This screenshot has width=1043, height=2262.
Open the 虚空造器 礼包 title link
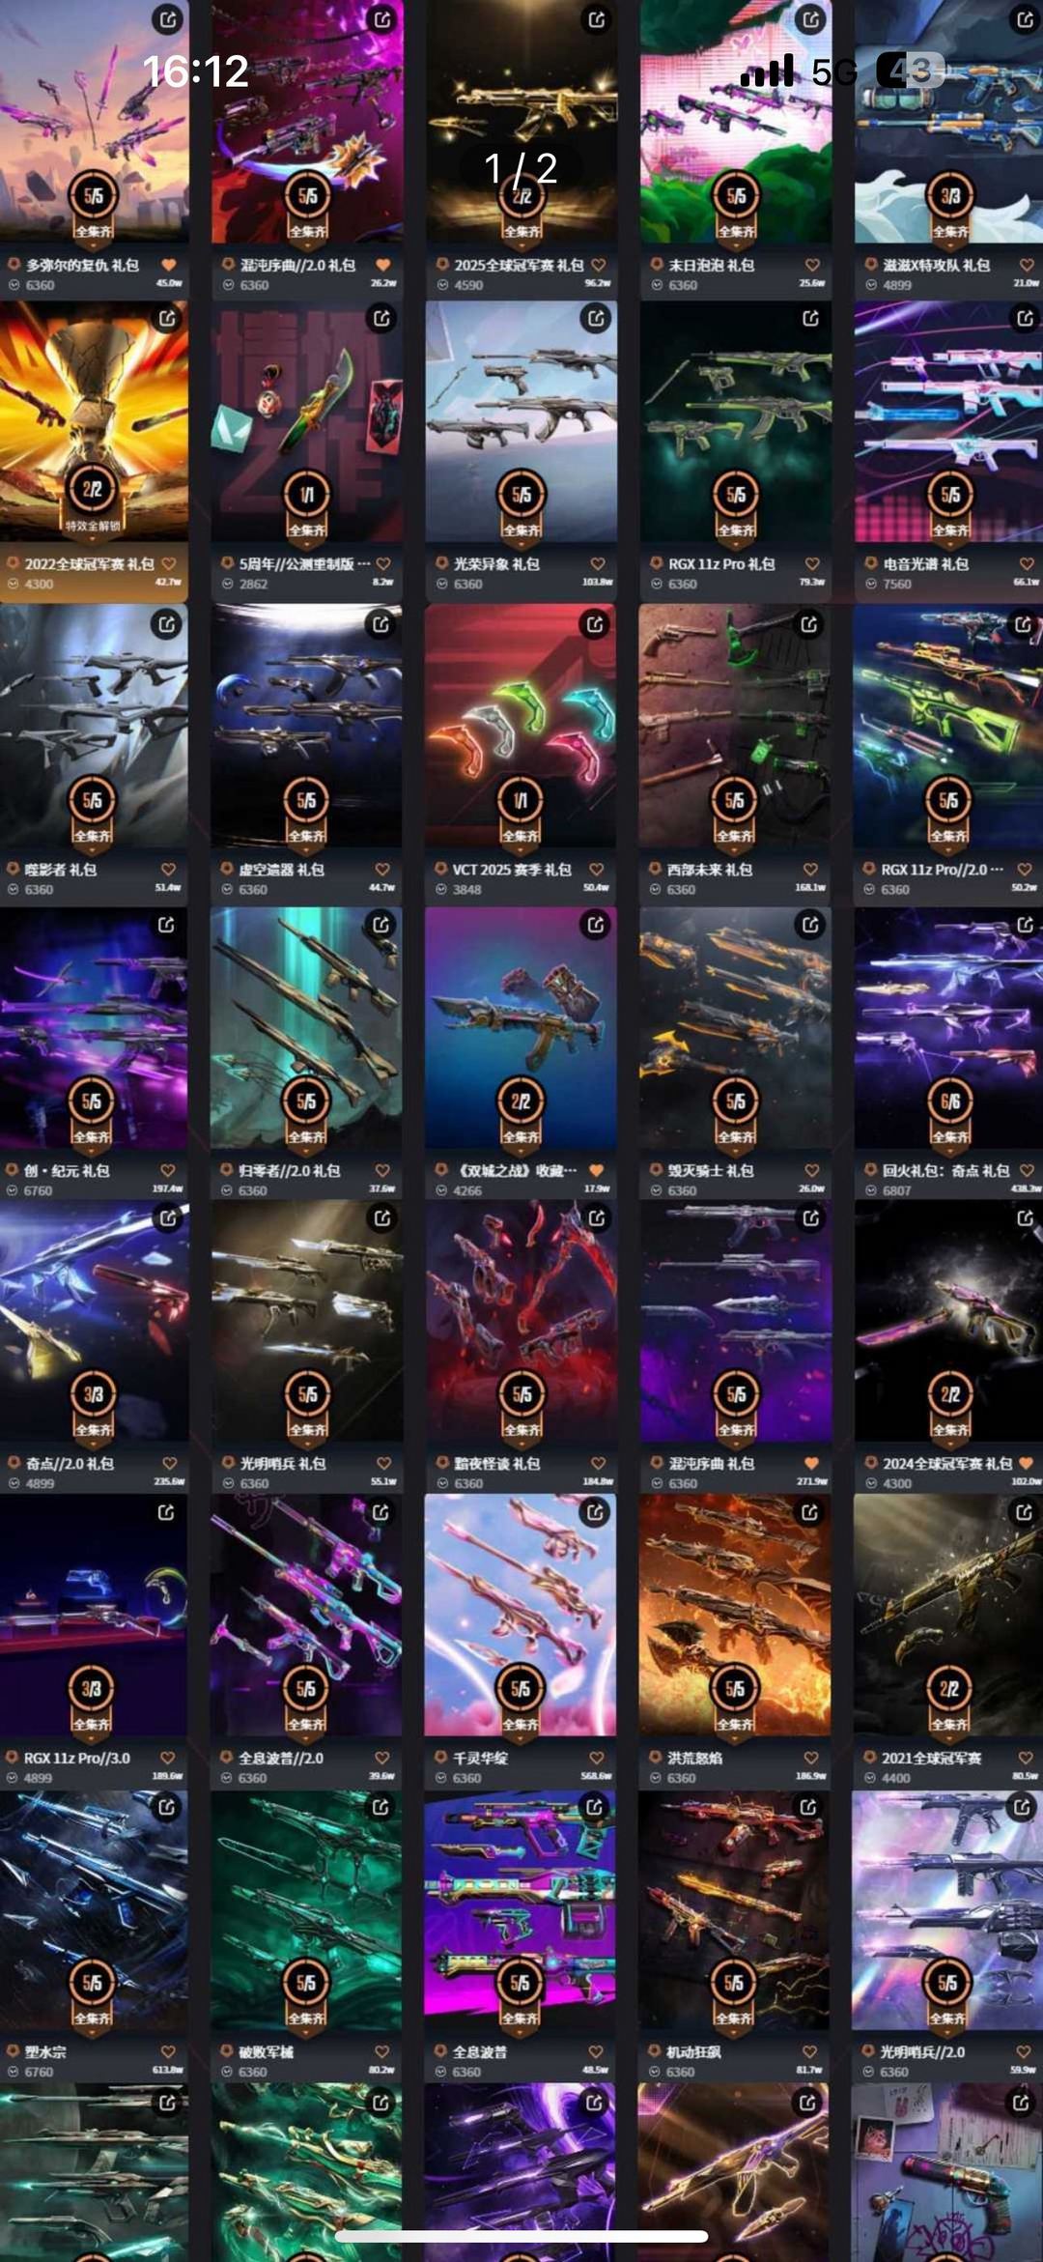(x=281, y=870)
